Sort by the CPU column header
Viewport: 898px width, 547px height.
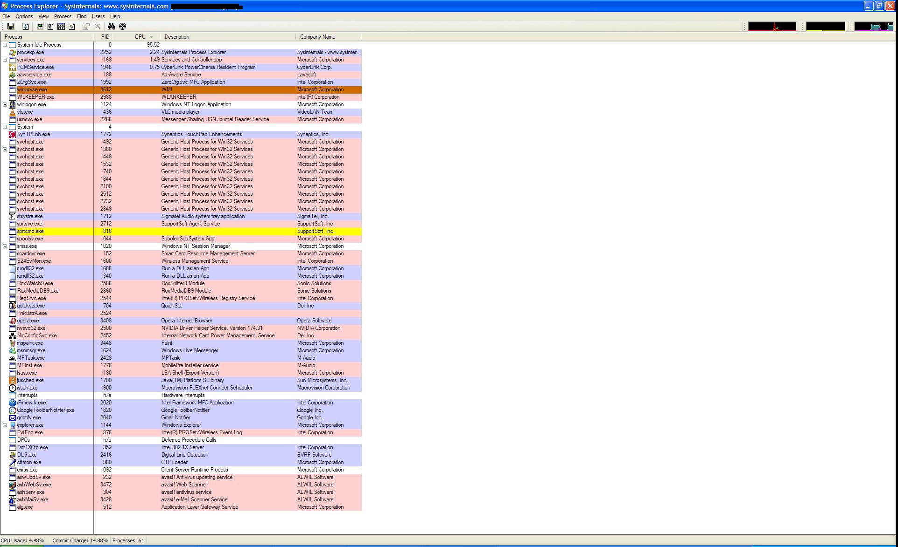pos(136,37)
